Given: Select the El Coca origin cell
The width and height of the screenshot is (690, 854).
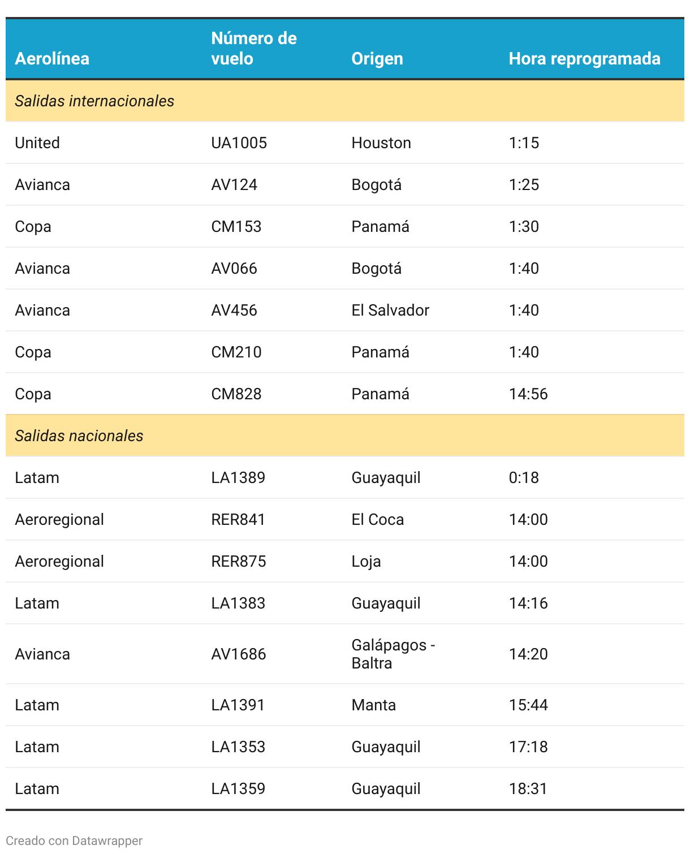Looking at the screenshot, I should 378,520.
